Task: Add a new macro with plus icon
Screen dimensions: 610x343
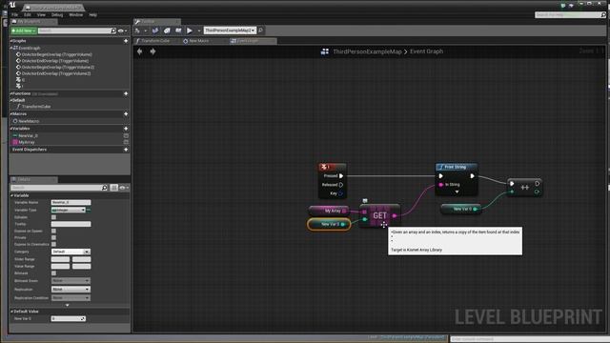Action: click(x=126, y=114)
